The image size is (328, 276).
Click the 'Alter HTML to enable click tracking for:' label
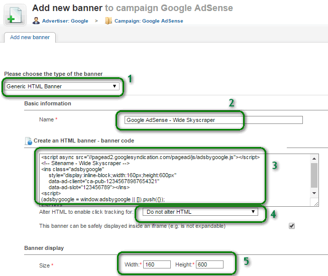(86, 212)
